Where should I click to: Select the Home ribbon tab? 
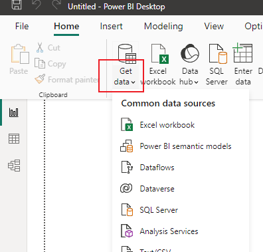[x=66, y=27]
